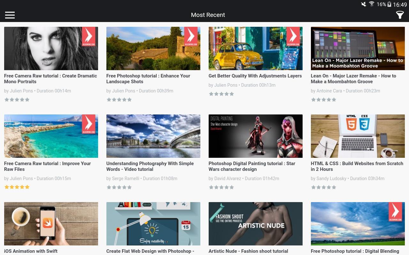Click the Understanding Photography With Simple Words title
This screenshot has width=409, height=255.
point(150,166)
